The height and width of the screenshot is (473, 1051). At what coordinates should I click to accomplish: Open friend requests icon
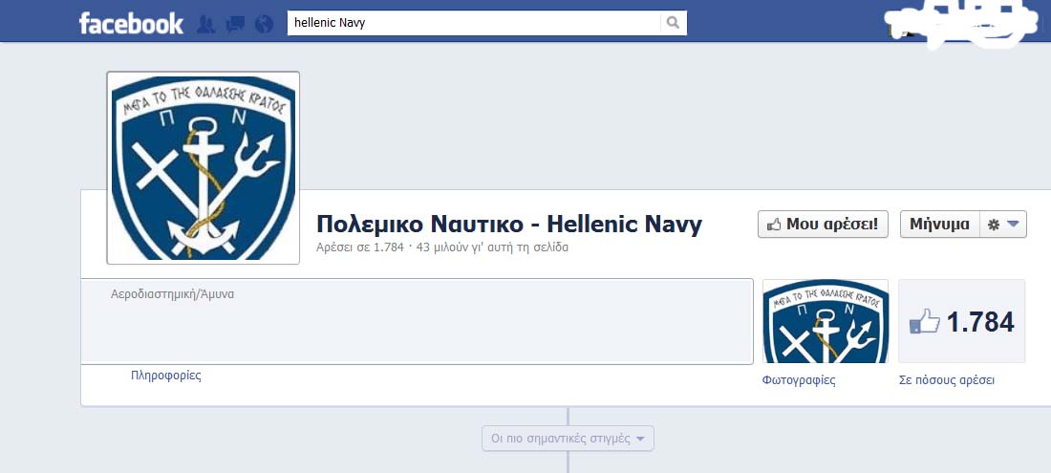point(205,24)
